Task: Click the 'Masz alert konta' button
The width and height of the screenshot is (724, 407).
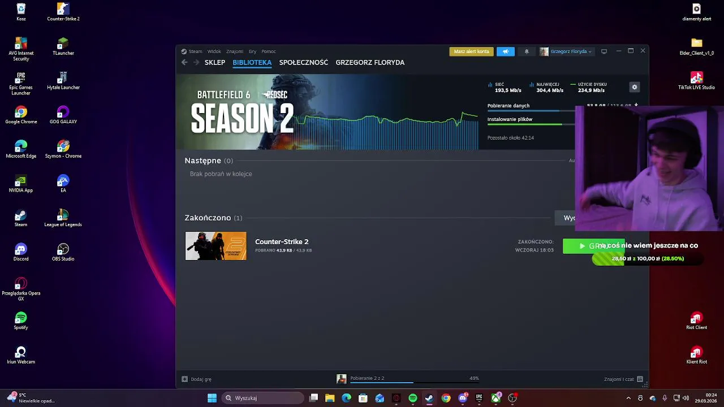Action: click(471, 51)
